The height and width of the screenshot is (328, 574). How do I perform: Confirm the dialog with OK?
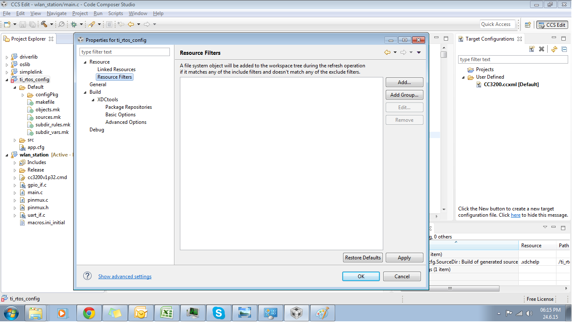361,276
